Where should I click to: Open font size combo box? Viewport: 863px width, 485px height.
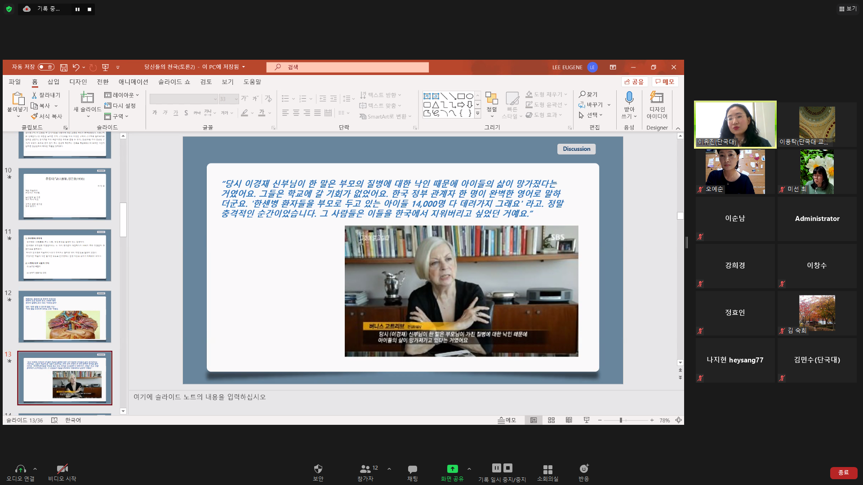pos(229,99)
